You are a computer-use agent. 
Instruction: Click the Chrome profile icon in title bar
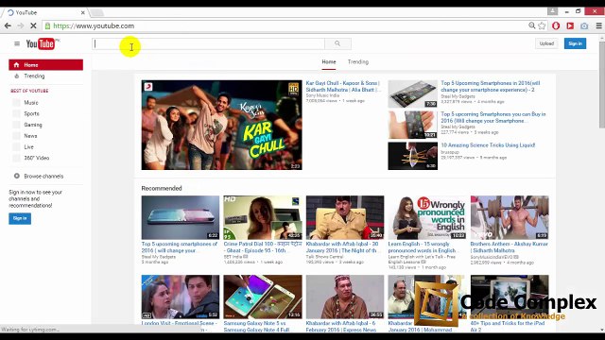[552, 11]
